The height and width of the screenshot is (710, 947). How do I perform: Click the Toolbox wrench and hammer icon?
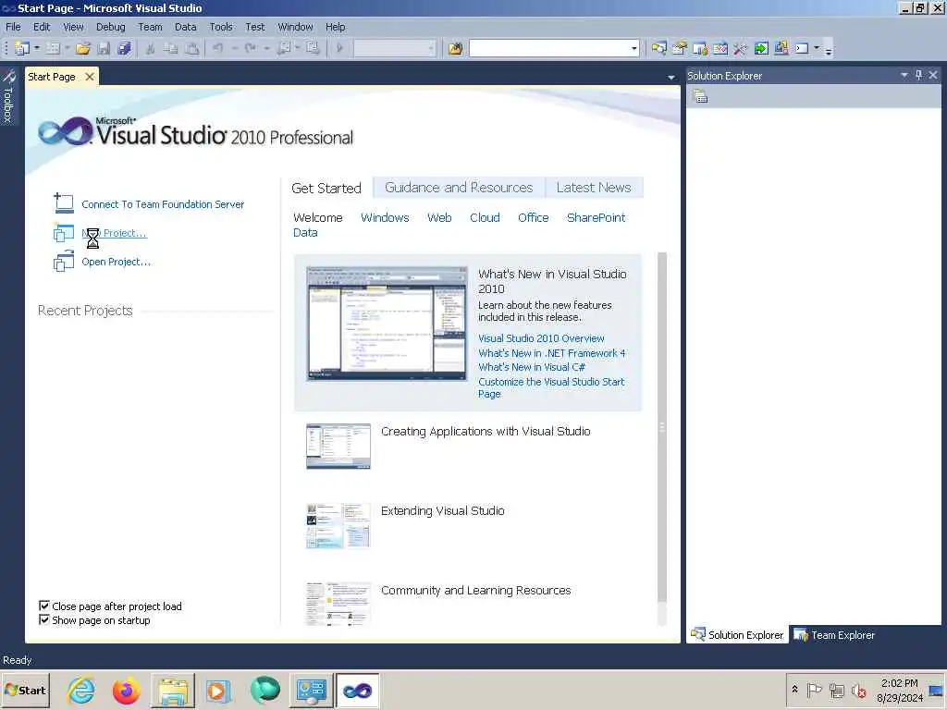coord(741,48)
